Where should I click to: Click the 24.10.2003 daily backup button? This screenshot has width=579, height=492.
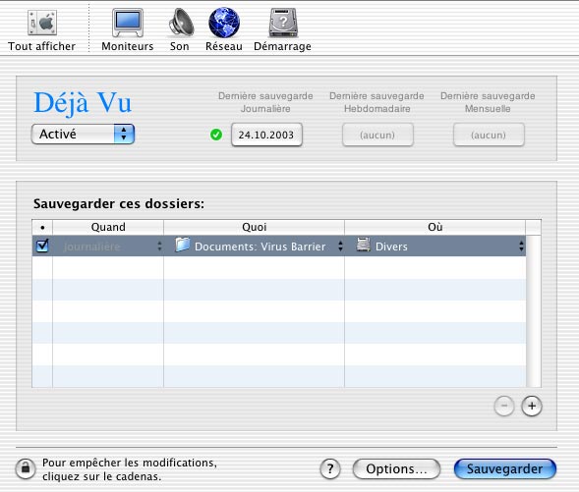(266, 135)
